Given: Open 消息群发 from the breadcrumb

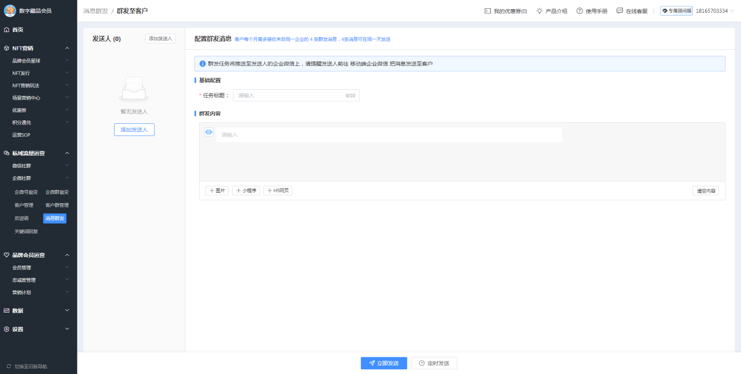Looking at the screenshot, I should [94, 10].
